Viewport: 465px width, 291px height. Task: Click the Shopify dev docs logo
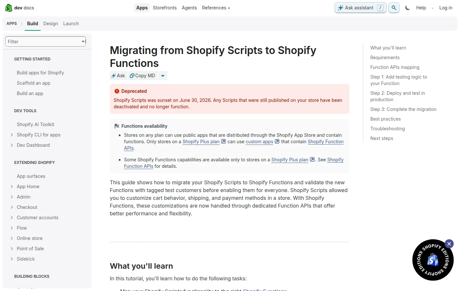tap(20, 8)
